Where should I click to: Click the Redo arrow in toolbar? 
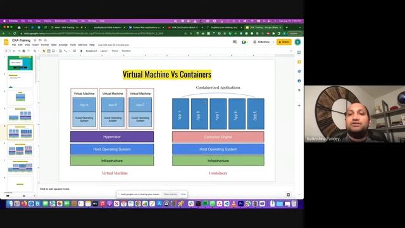[x=19, y=51]
